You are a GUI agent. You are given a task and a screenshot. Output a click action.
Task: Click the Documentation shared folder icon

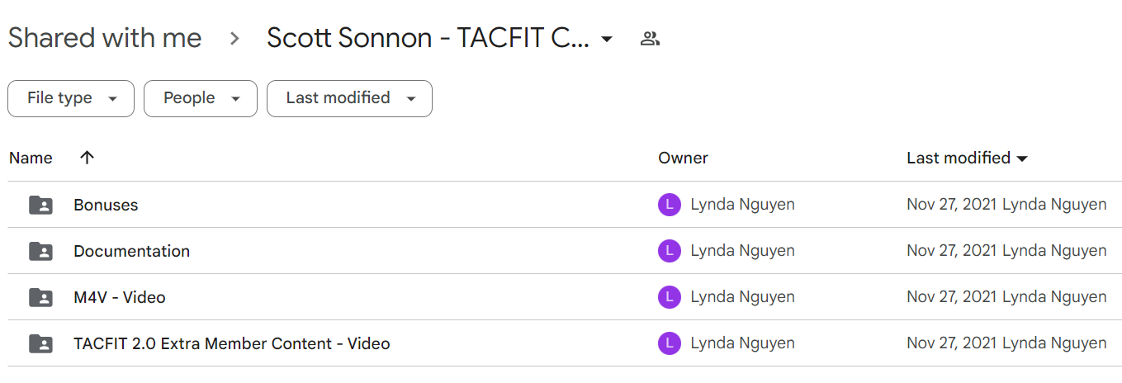[40, 251]
